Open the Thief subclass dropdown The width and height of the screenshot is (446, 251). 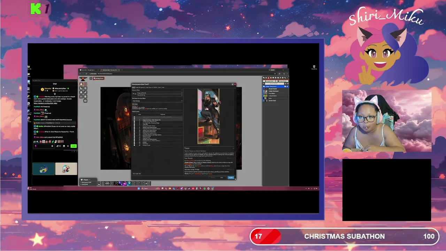[x=160, y=95]
